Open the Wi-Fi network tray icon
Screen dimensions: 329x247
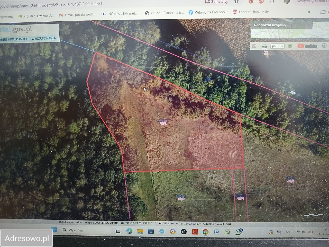pos(297,232)
